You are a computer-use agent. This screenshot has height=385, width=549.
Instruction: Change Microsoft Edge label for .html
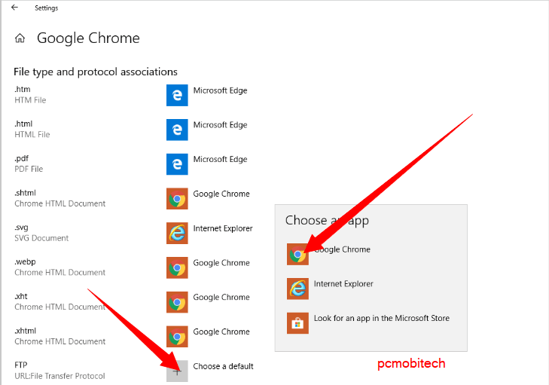pyautogui.click(x=220, y=125)
